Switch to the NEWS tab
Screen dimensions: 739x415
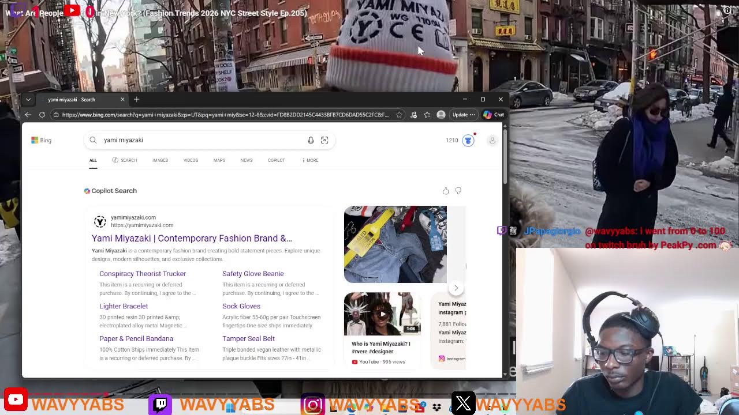click(247, 160)
